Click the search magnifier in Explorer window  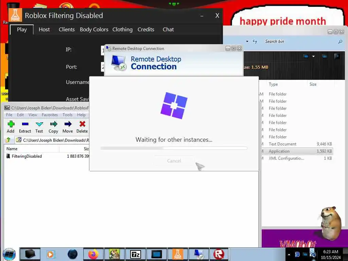point(340,41)
